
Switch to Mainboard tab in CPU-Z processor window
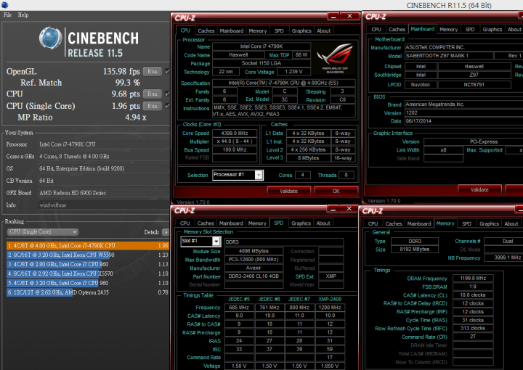[x=232, y=30]
